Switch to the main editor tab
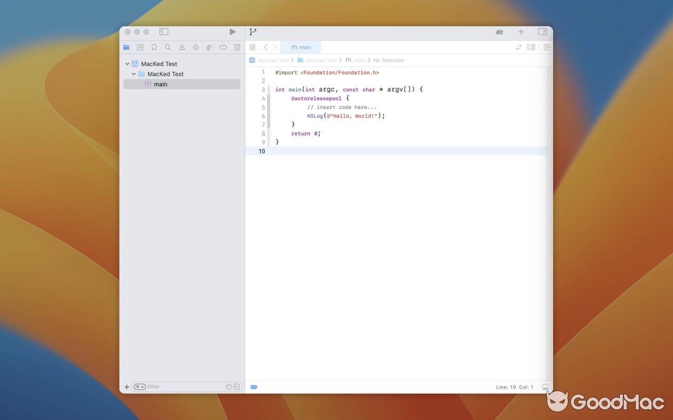This screenshot has width=673, height=420. coord(301,47)
